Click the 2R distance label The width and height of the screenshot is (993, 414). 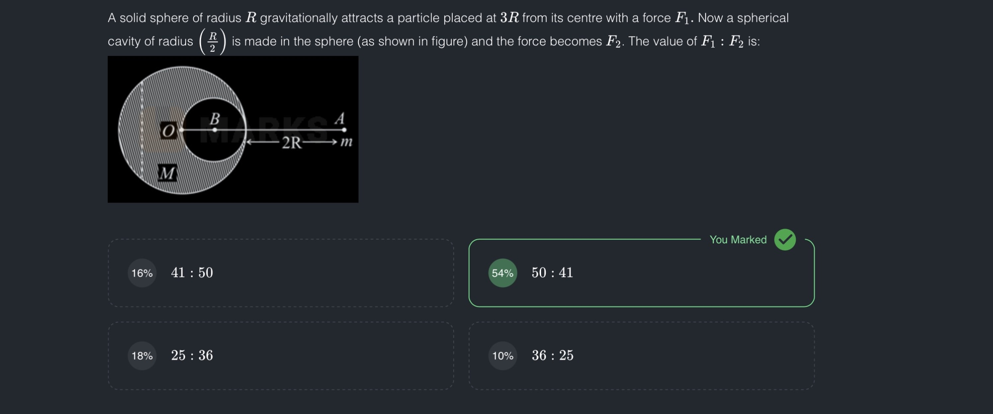[292, 143]
